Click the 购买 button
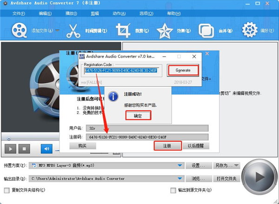 pyautogui.click(x=83, y=146)
